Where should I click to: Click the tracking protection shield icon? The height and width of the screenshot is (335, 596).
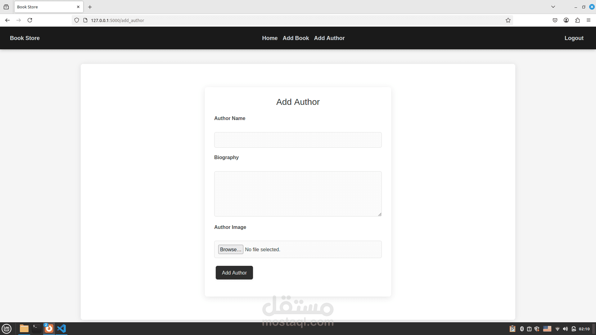(77, 20)
